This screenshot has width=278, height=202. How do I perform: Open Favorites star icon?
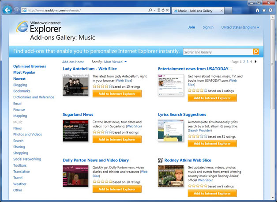(264, 10)
